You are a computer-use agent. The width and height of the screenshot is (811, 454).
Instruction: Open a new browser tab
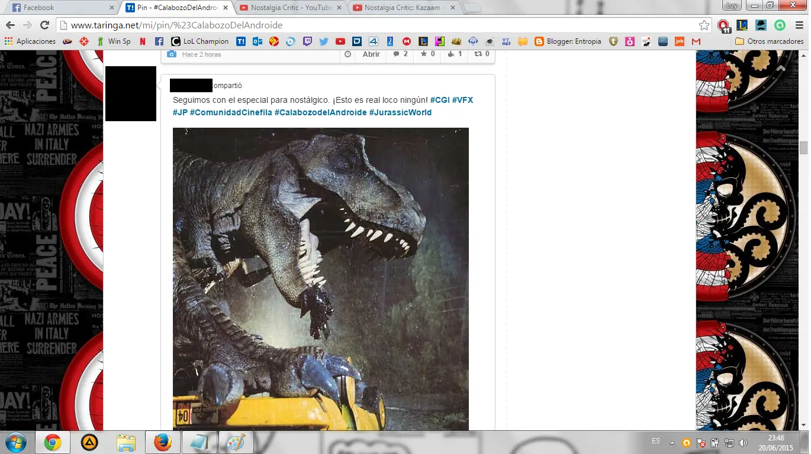pos(472,8)
